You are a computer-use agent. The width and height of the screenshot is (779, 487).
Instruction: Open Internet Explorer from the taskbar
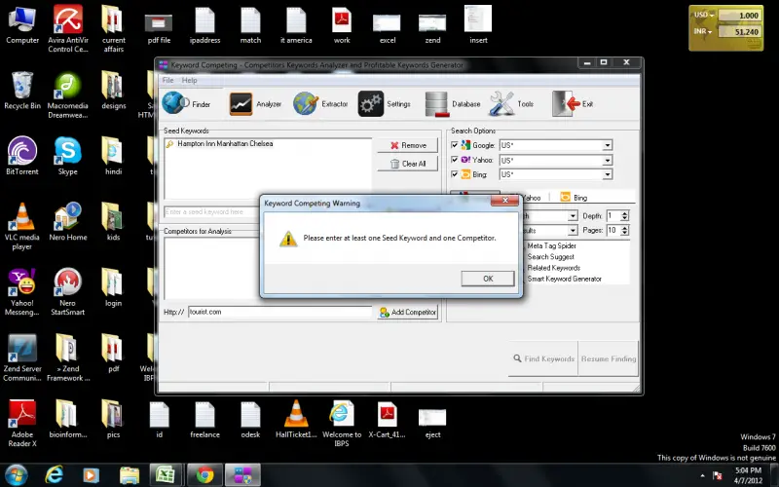click(54, 475)
